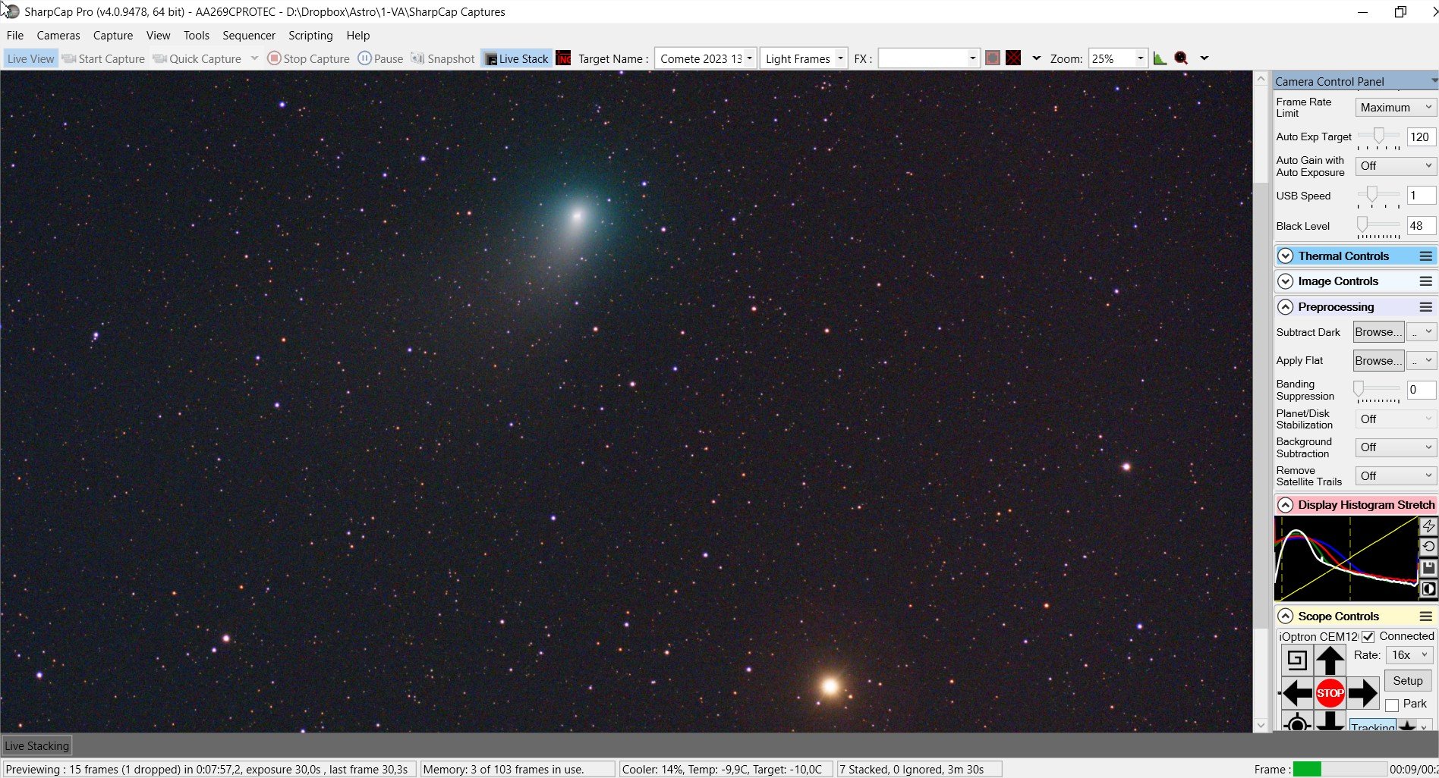Screen dimensions: 1439x778
Task: Click the half-circle contrast icon in histogram
Action: (1428, 589)
